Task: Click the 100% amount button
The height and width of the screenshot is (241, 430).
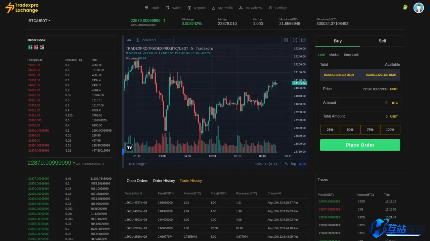Action: pyautogui.click(x=390, y=130)
